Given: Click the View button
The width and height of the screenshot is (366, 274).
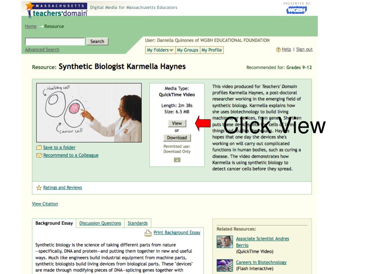Looking at the screenshot, I should [x=177, y=123].
